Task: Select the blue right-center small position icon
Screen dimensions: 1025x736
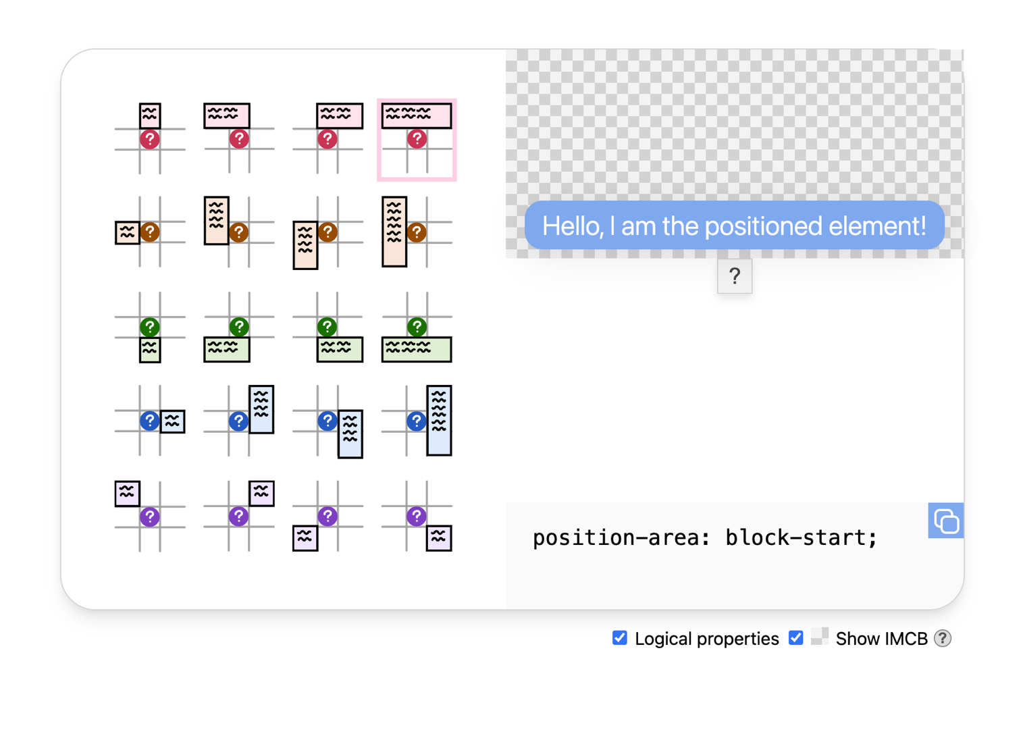Action: point(150,421)
